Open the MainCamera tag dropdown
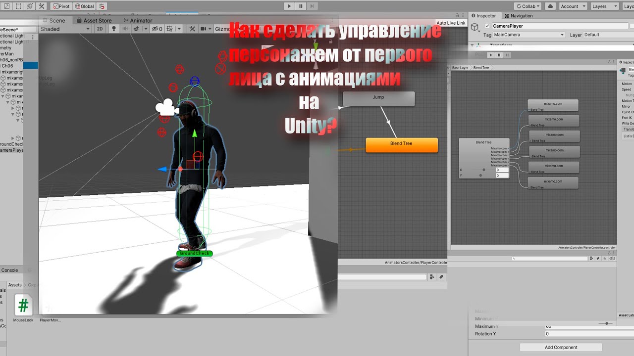The width and height of the screenshot is (634, 356). pos(529,35)
